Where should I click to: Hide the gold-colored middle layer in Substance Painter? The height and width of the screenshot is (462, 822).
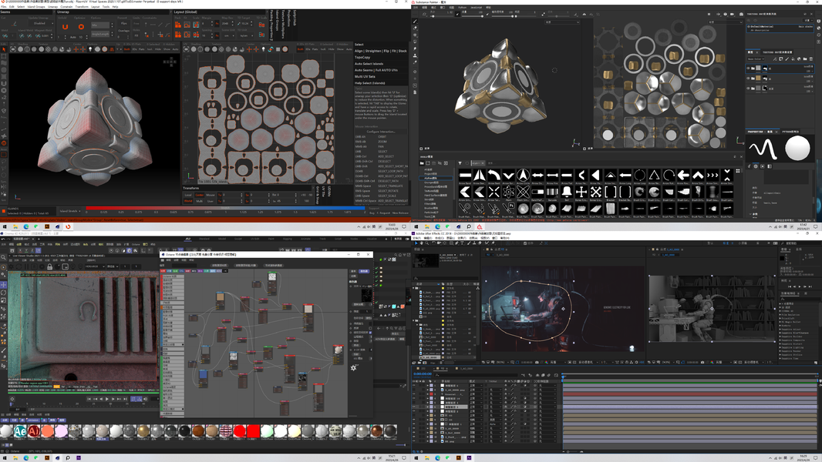pos(748,78)
